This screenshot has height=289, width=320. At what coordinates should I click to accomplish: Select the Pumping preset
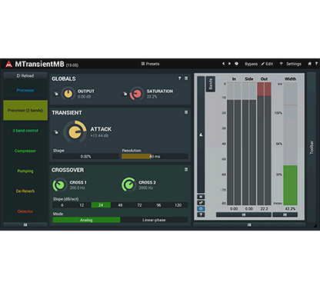[x=25, y=171]
